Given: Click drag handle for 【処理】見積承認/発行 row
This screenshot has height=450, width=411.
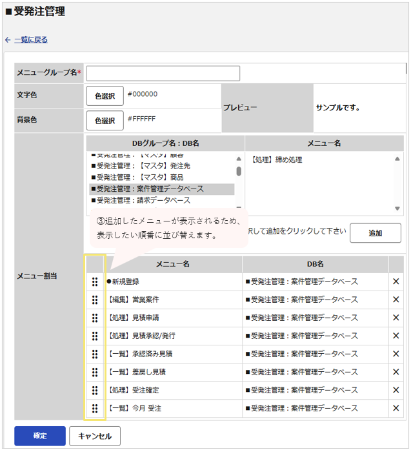Looking at the screenshot, I should point(95,336).
